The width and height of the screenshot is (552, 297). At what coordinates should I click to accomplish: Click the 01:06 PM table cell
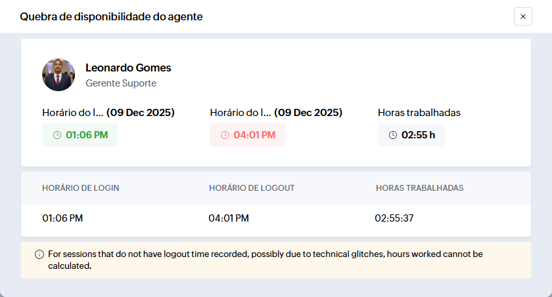coord(62,218)
